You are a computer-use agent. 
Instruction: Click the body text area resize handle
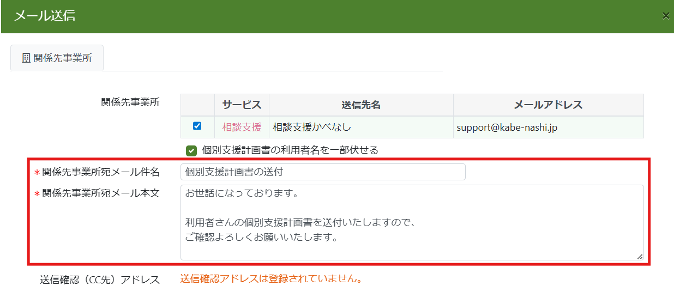[640, 256]
